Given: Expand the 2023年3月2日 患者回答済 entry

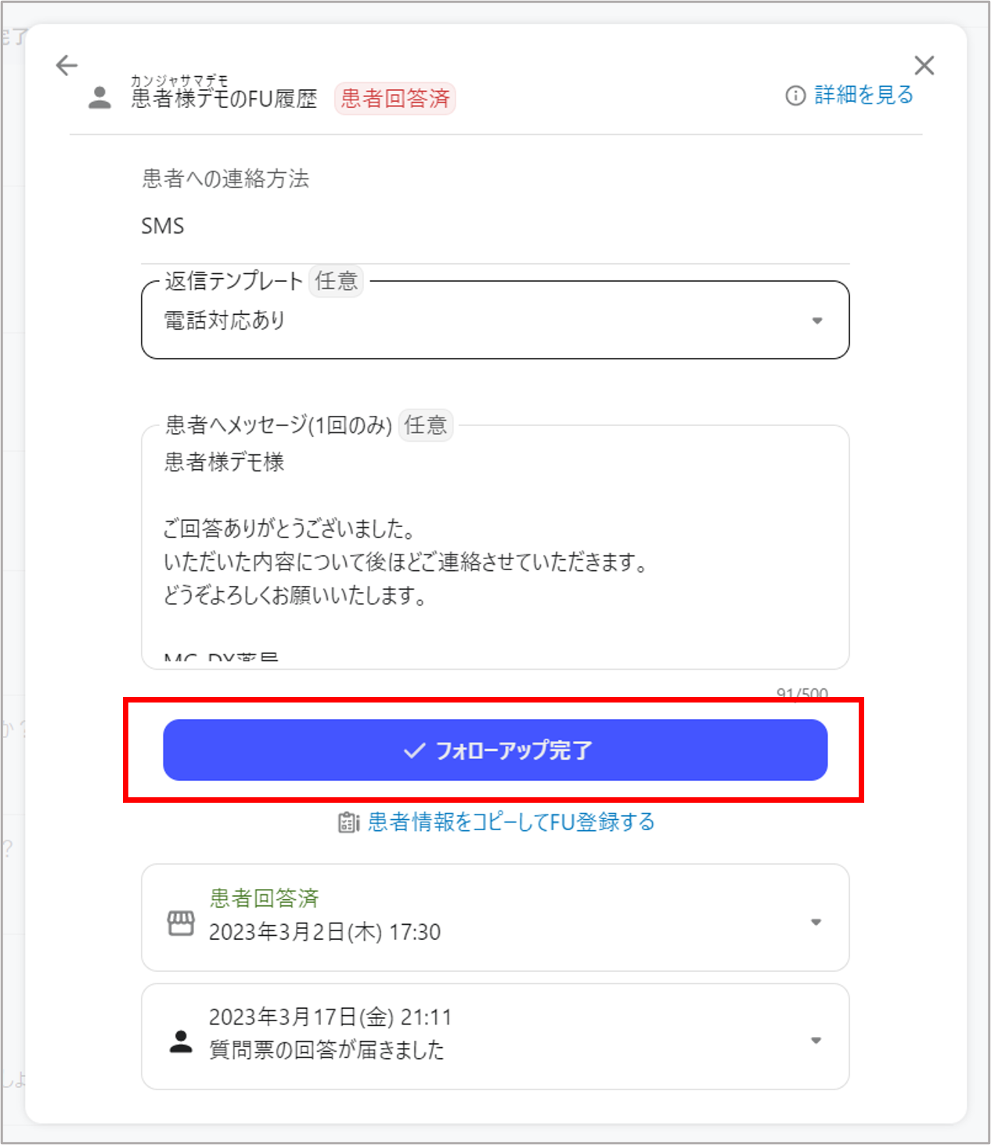Looking at the screenshot, I should [816, 922].
